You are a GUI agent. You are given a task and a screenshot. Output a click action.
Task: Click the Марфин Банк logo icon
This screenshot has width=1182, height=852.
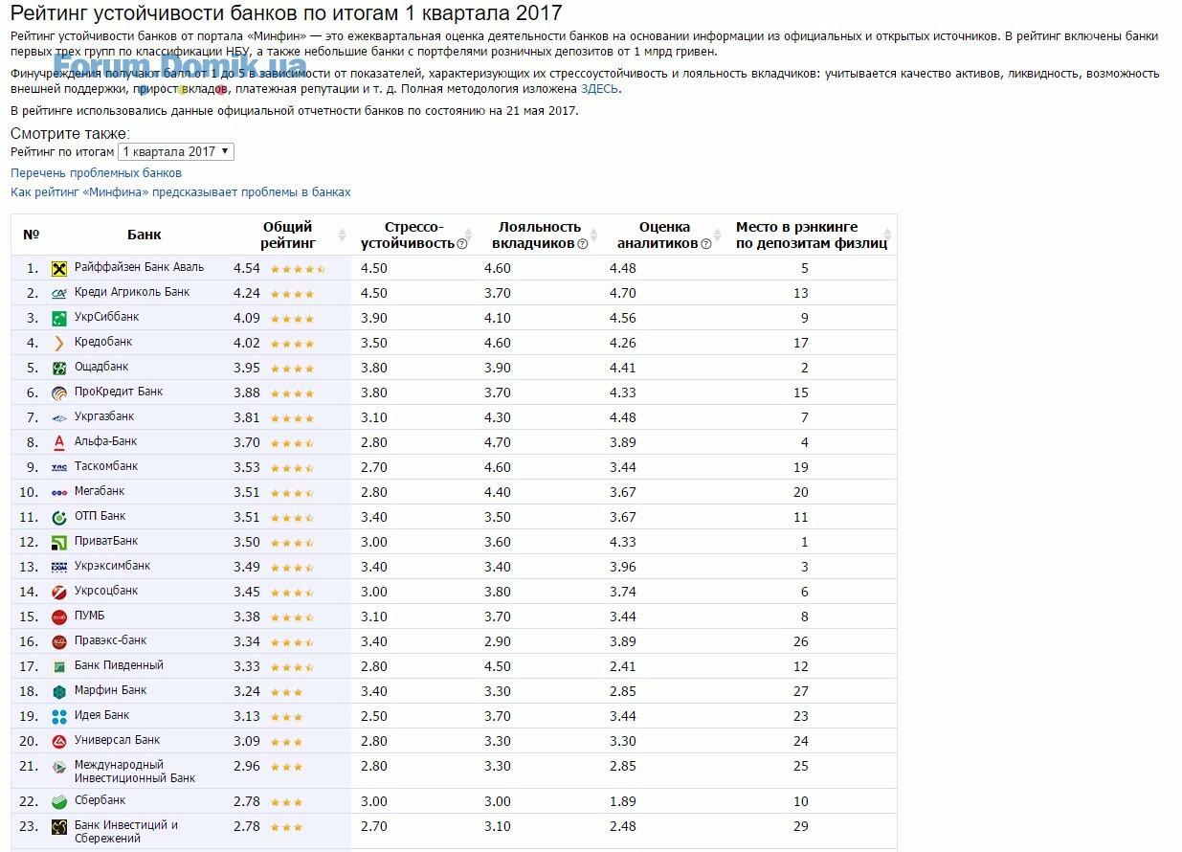59,692
